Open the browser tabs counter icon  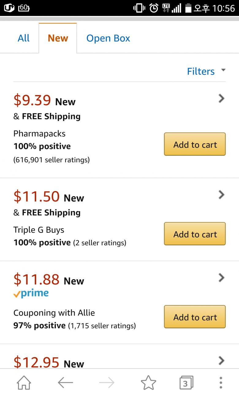186,383
